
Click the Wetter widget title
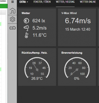pyautogui.click(x=26, y=13)
